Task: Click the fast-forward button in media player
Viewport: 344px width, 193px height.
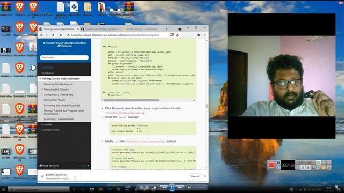Action: click(x=180, y=187)
